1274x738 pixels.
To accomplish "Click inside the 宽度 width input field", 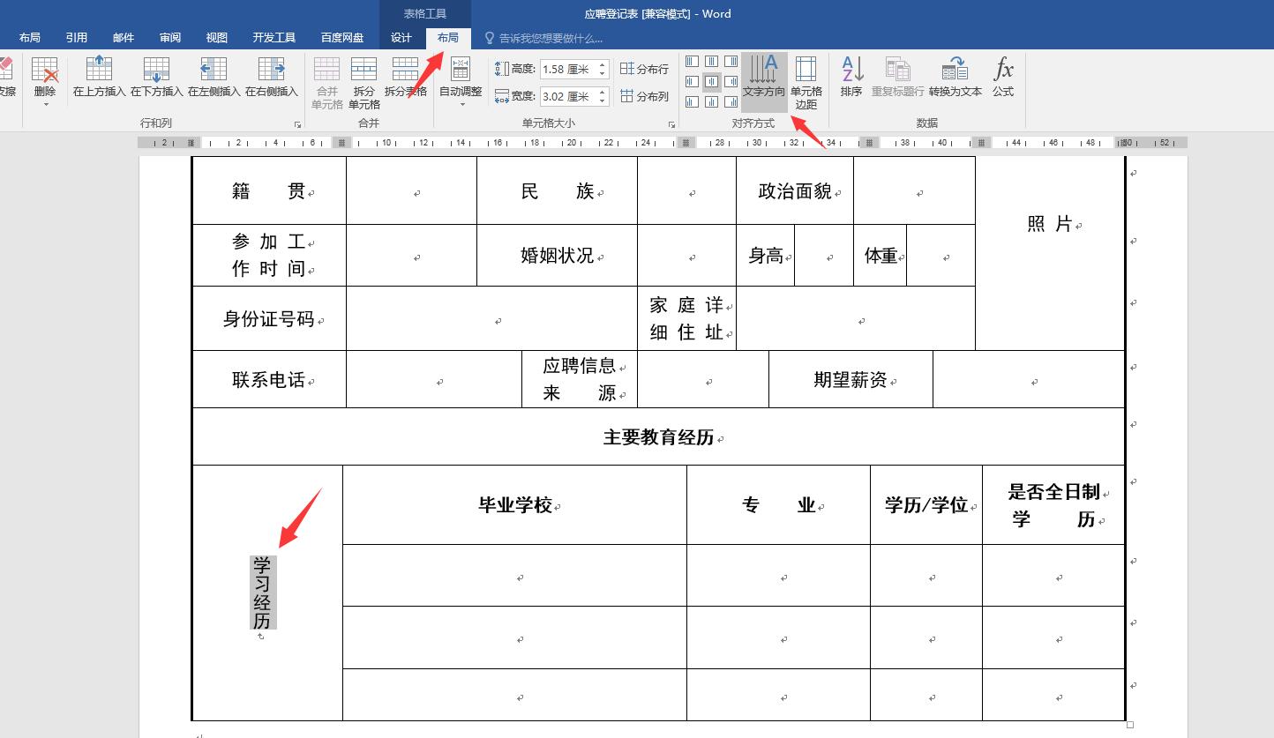I will [569, 96].
